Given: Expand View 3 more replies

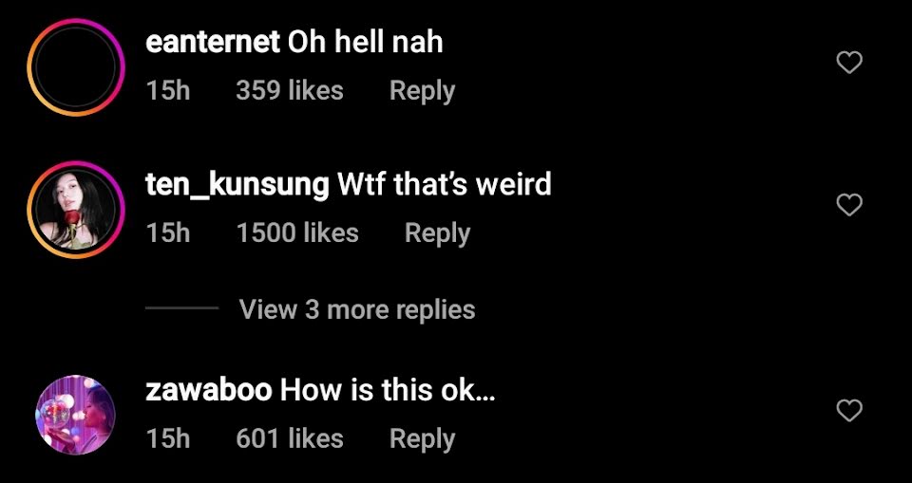Looking at the screenshot, I should pos(357,309).
